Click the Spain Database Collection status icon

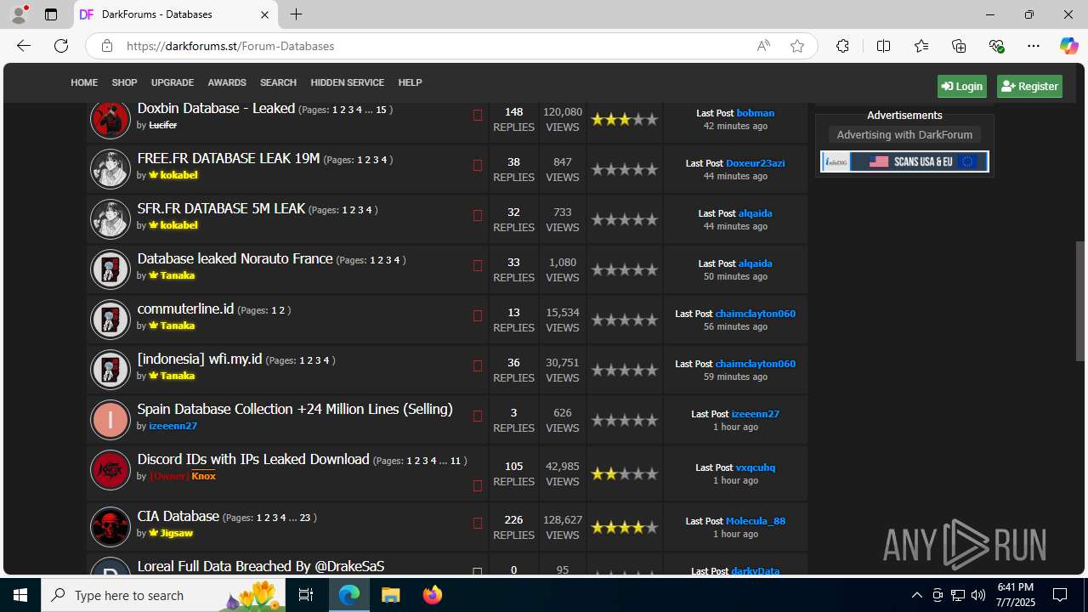(x=478, y=416)
